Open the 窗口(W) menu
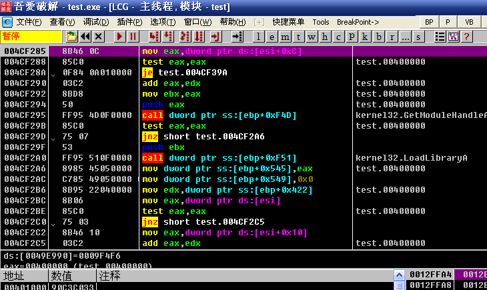 pyautogui.click(x=197, y=22)
